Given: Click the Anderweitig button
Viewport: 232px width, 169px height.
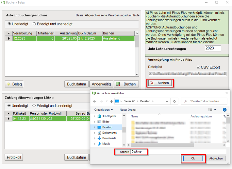Looking at the screenshot, I should point(101,84).
